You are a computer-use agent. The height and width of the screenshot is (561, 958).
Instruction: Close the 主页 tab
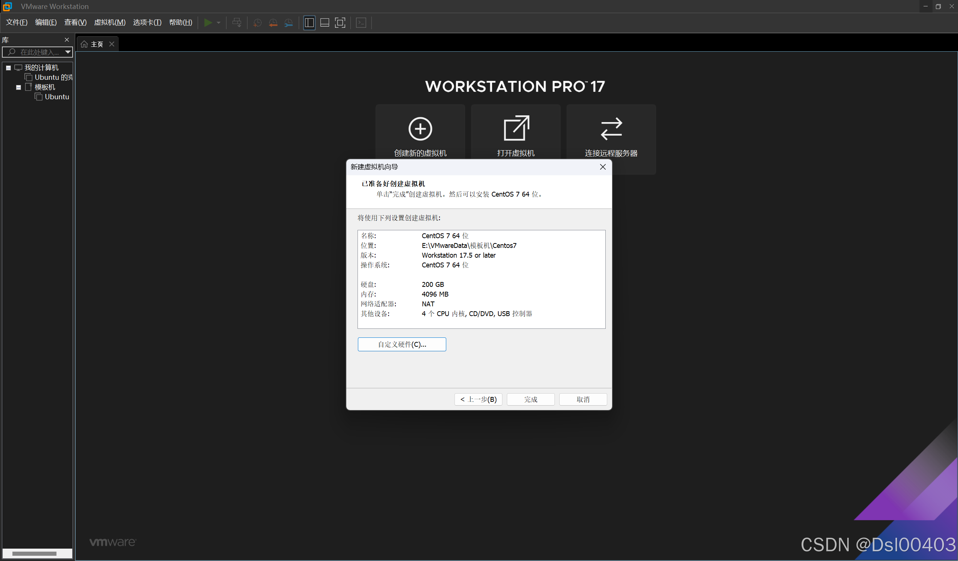pos(112,44)
